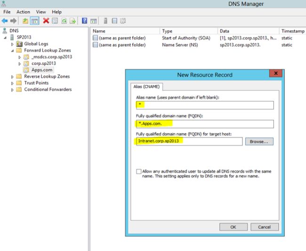This screenshot has height=251, width=306.
Task: Click the last multi-page toolbar icon
Action: coord(123,21)
